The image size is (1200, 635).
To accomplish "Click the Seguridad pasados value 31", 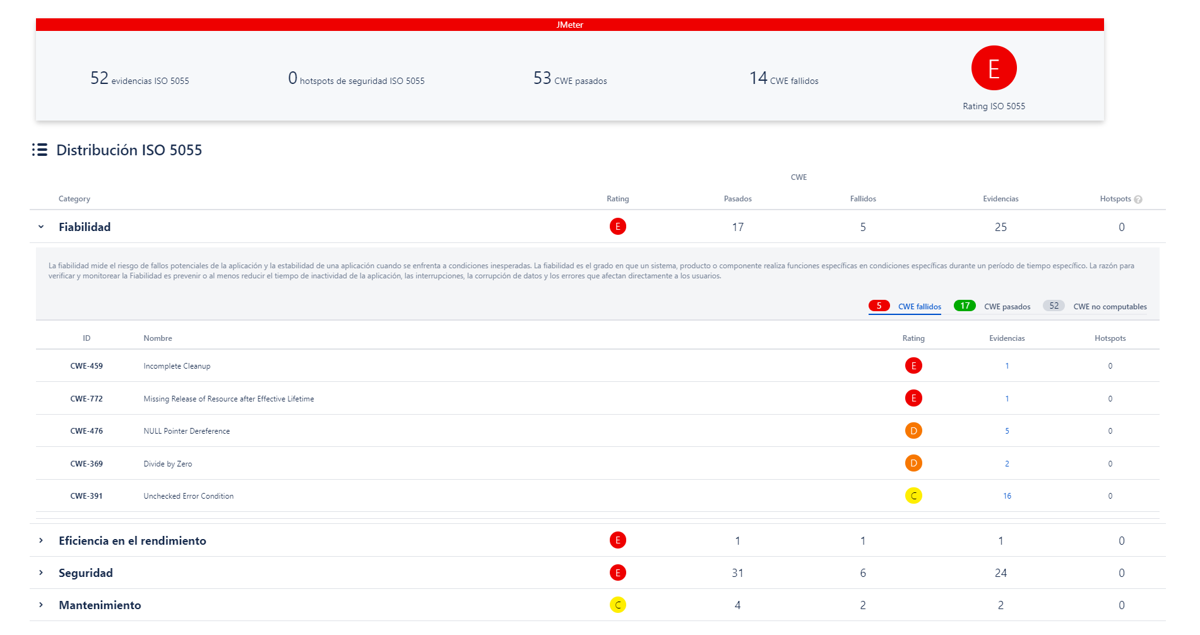I will 737,573.
